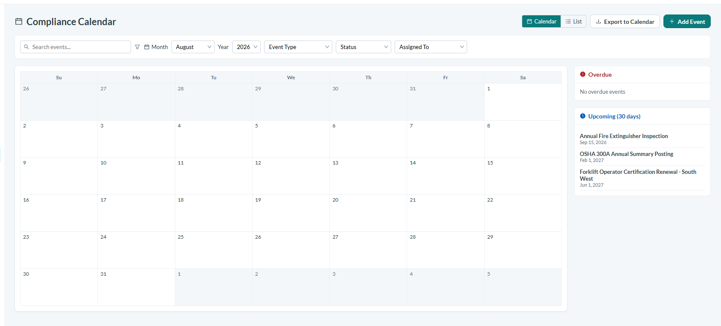721x326 pixels.
Task: Click the Sep 15, 2026 date text
Action: (x=593, y=142)
